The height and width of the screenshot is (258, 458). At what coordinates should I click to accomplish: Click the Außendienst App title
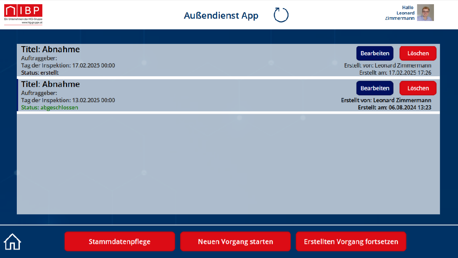(x=221, y=16)
